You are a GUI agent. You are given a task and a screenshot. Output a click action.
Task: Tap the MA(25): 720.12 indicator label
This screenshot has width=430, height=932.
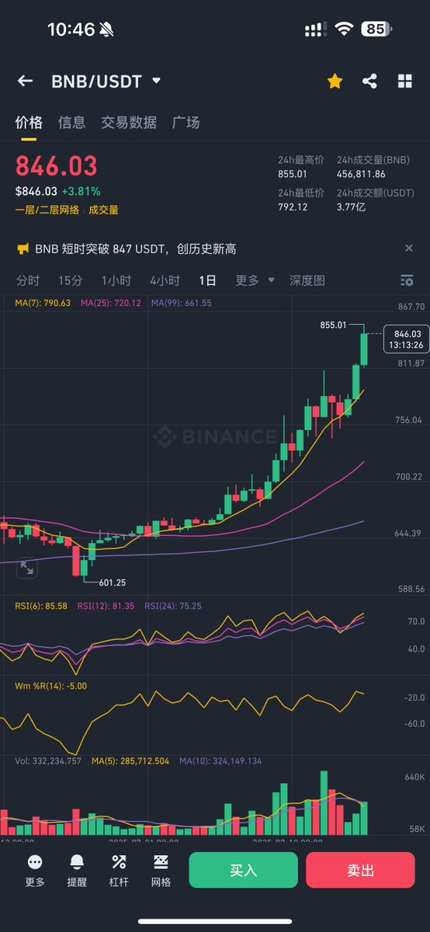click(110, 303)
